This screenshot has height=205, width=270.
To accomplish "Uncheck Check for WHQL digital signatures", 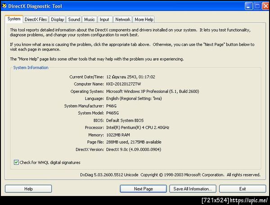I will tap(16, 162).
